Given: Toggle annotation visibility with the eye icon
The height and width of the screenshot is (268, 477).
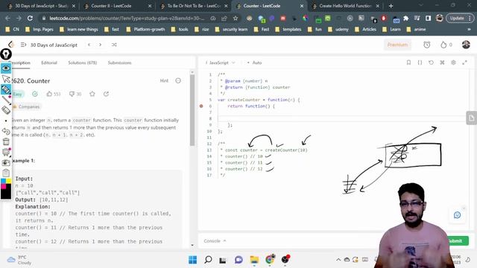Looking at the screenshot, I should [6, 68].
